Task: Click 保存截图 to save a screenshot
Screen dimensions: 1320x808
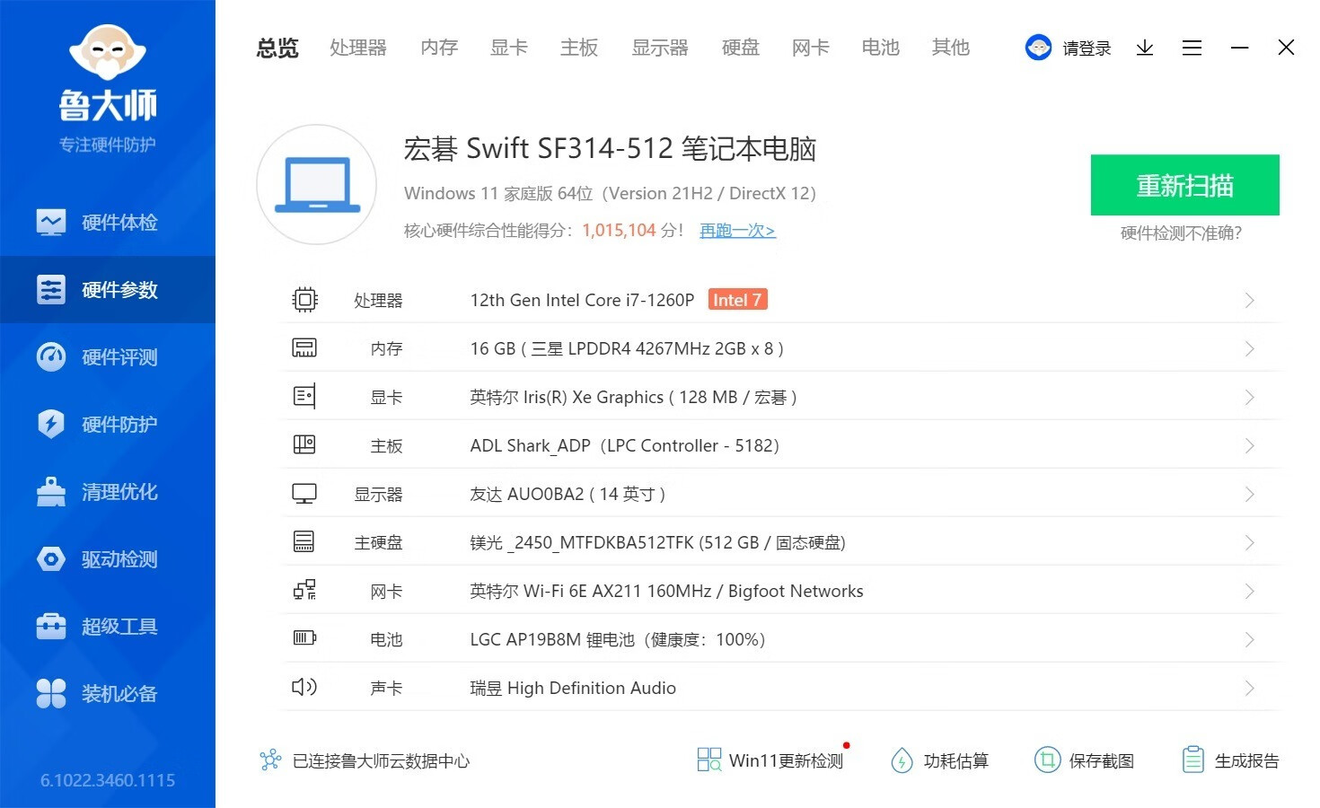Action: (1086, 760)
